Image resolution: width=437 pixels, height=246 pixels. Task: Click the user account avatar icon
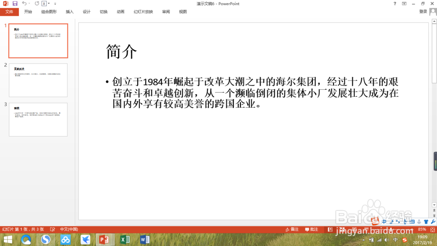pyautogui.click(x=433, y=12)
